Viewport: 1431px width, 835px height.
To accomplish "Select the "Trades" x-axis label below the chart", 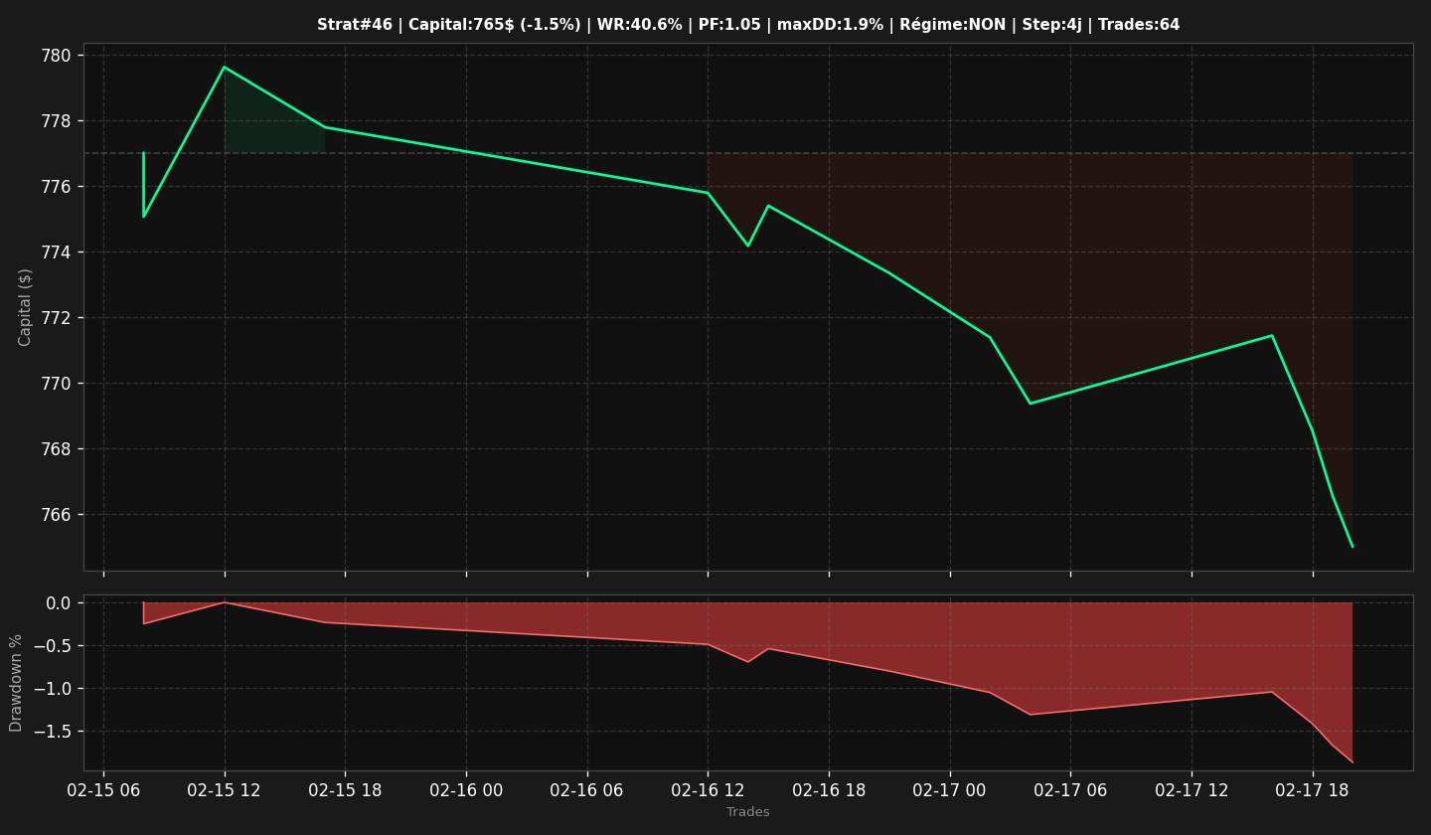I will [x=748, y=812].
